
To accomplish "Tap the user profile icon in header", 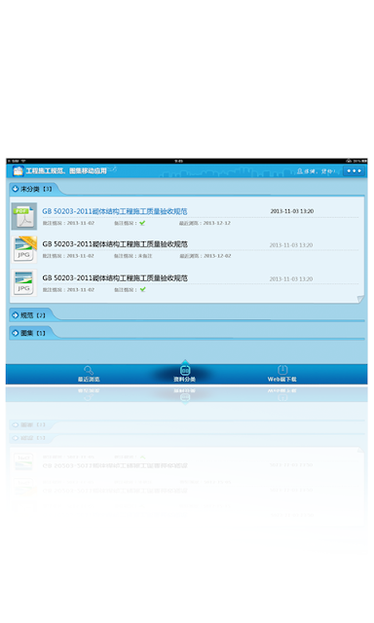I will (x=300, y=171).
